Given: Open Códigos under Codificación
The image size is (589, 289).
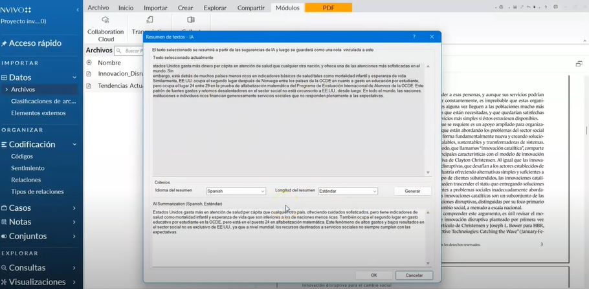Looking at the screenshot, I should click(22, 156).
